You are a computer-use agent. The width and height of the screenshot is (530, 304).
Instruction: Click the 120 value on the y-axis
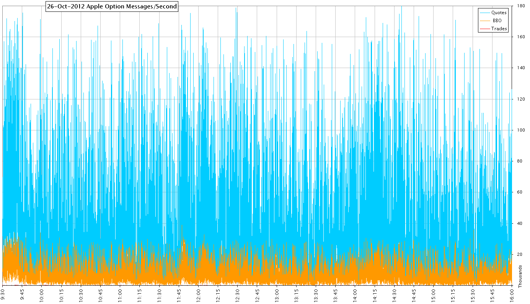coord(520,99)
